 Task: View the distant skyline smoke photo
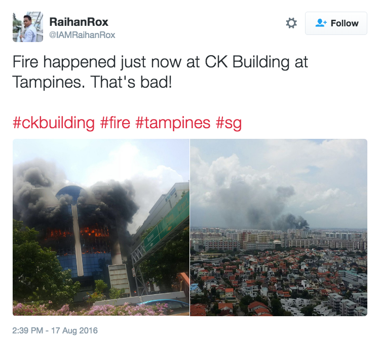(x=279, y=228)
